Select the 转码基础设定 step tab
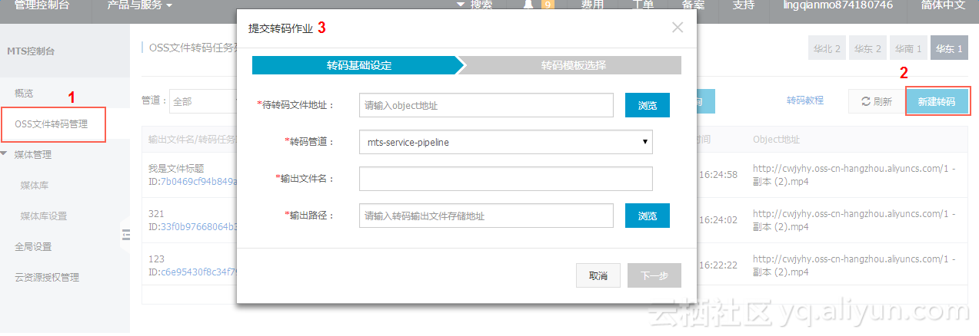The image size is (979, 336). [359, 65]
